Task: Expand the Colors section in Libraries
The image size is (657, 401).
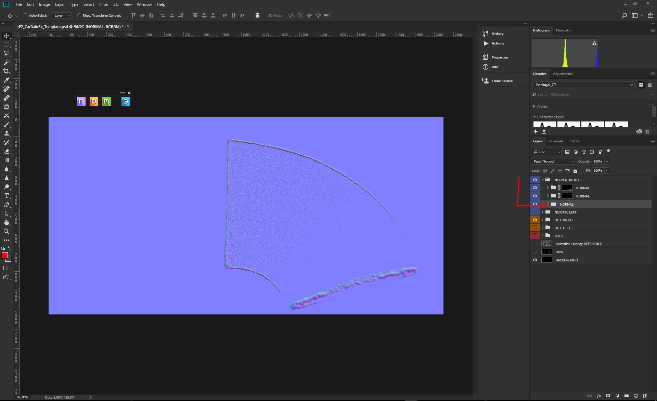Action: (534, 107)
